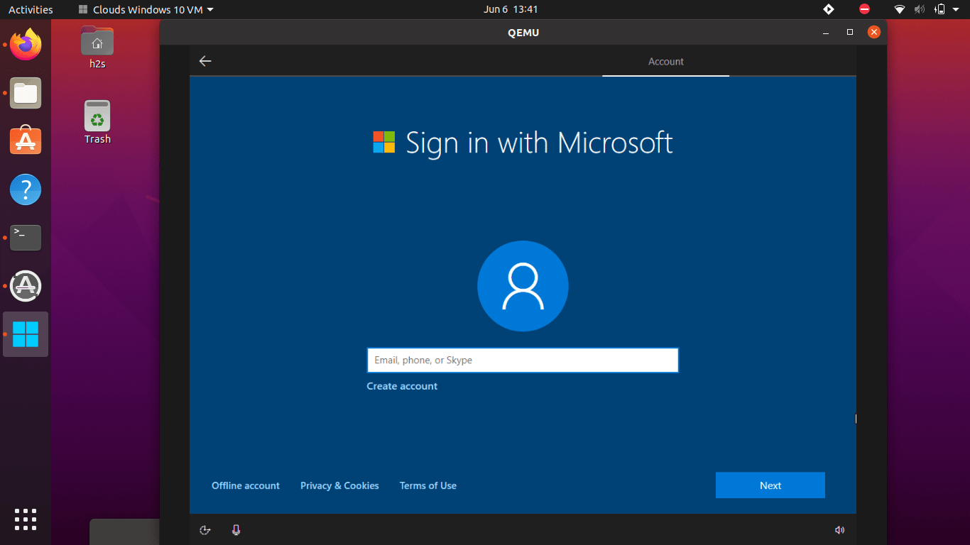The image size is (970, 545).
Task: Click the Show Applications grid icon
Action: (x=26, y=519)
